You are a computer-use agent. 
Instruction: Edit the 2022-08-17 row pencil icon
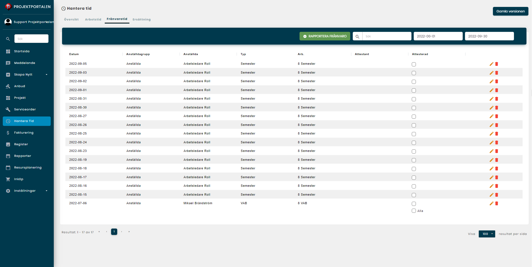pyautogui.click(x=492, y=177)
